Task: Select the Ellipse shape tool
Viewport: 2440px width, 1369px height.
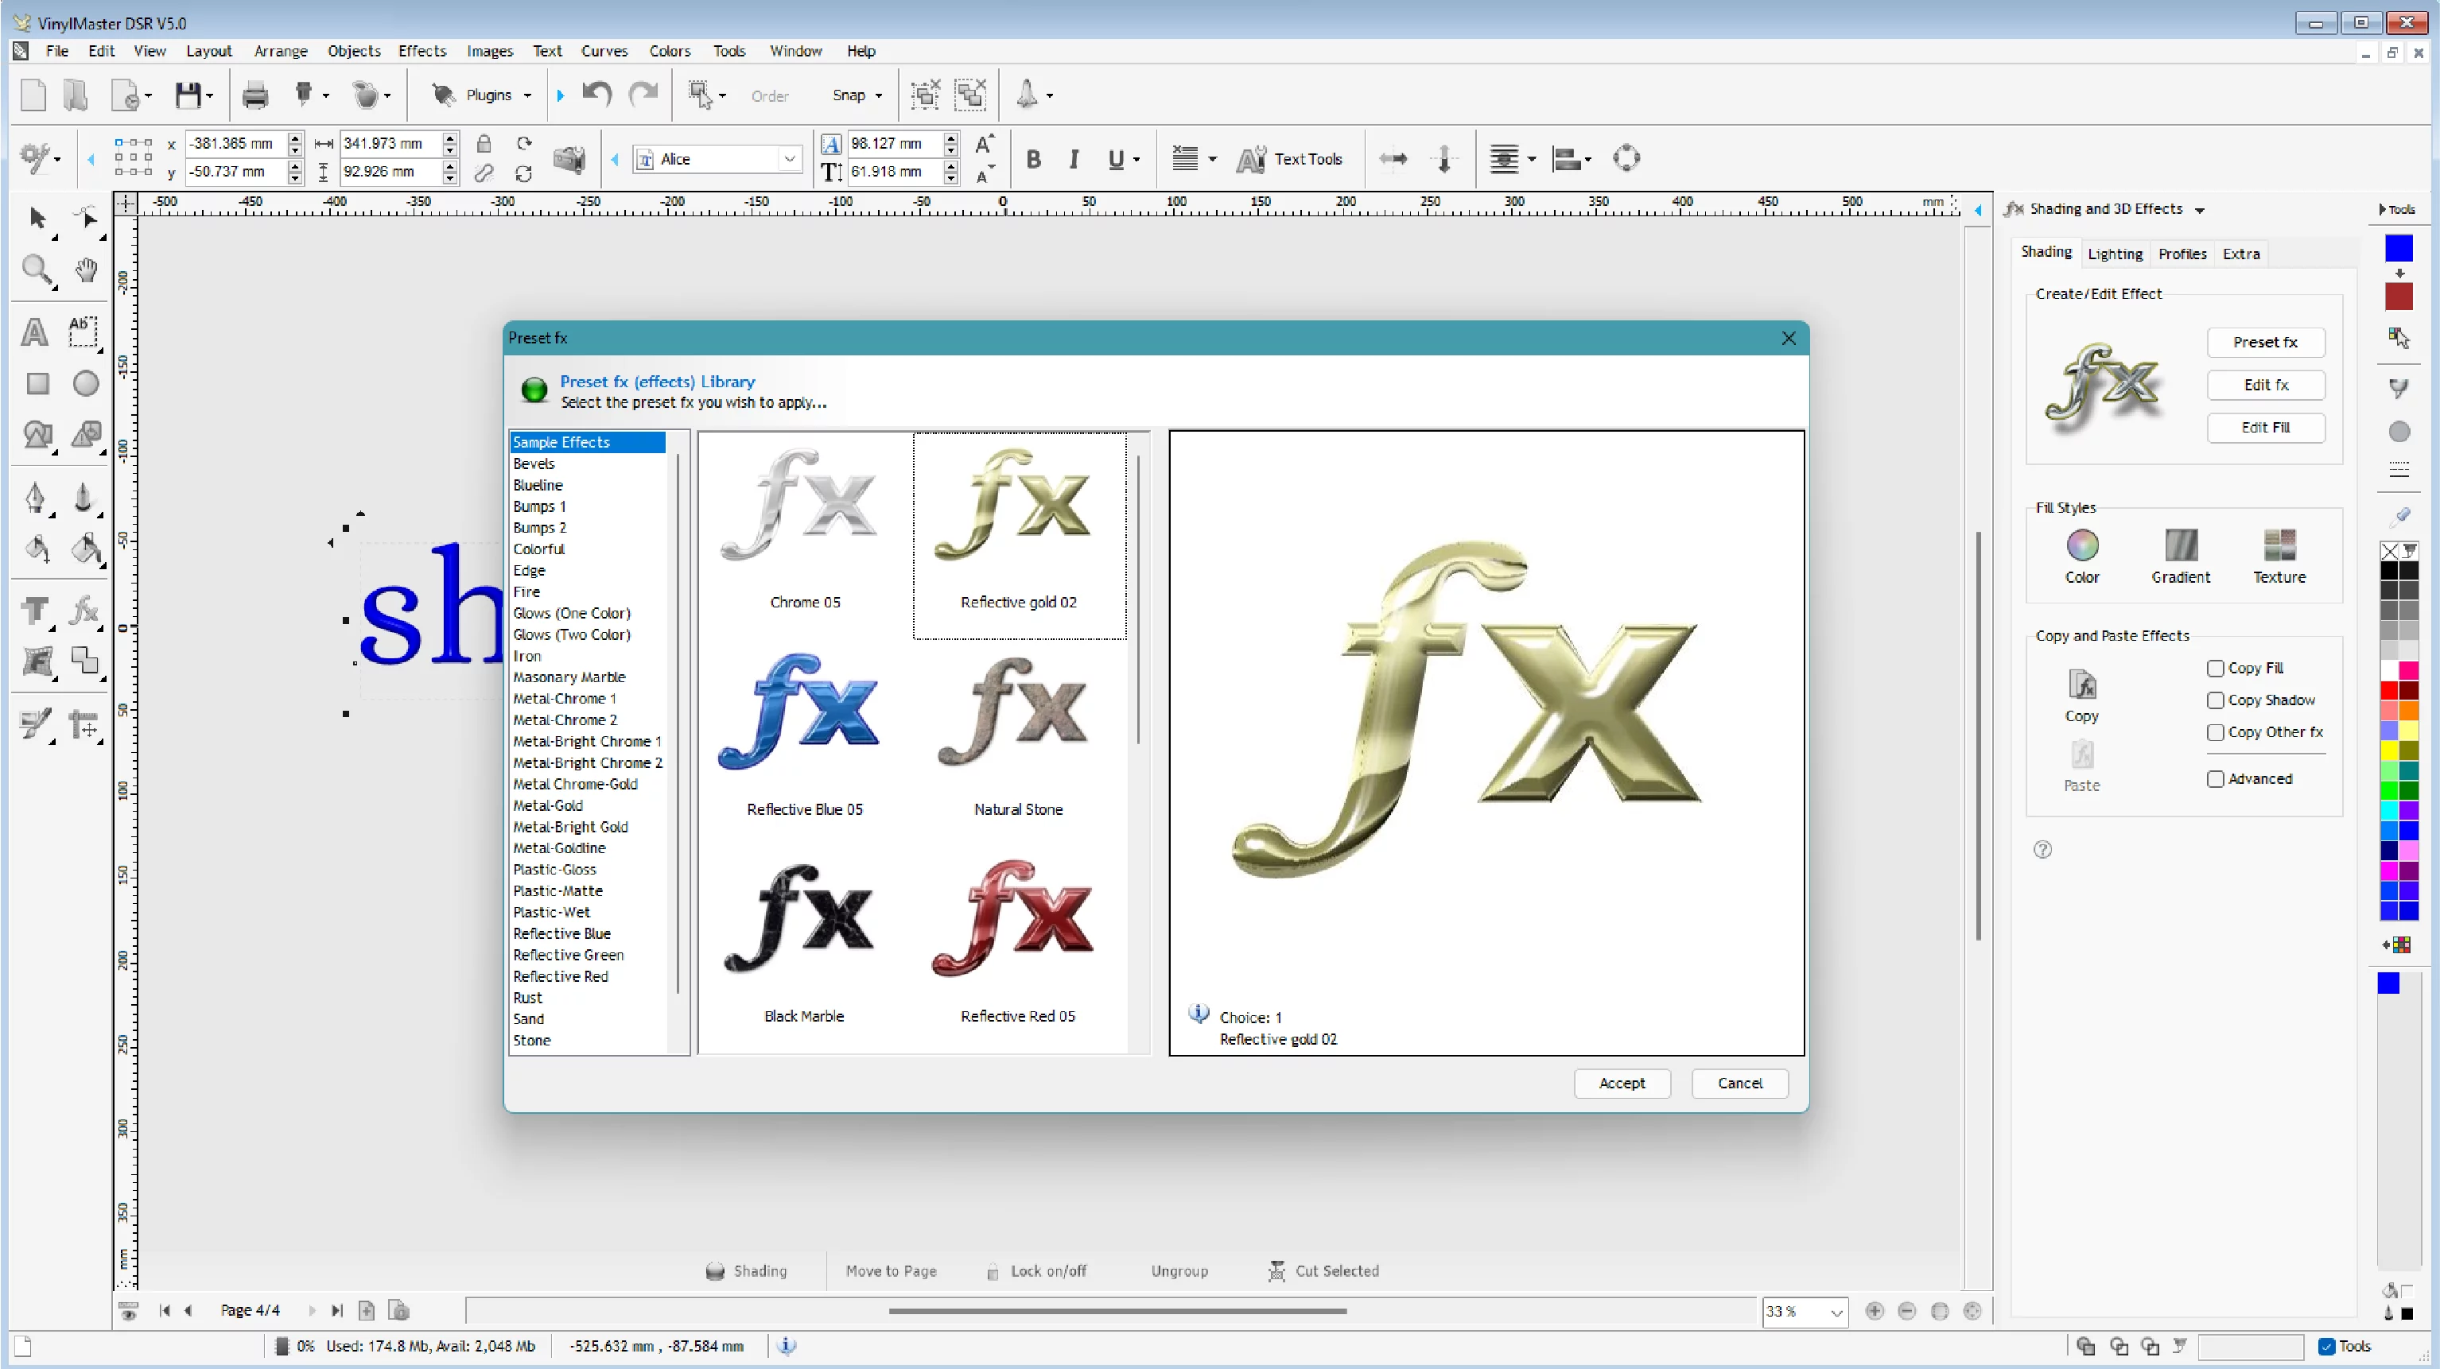Action: (86, 383)
